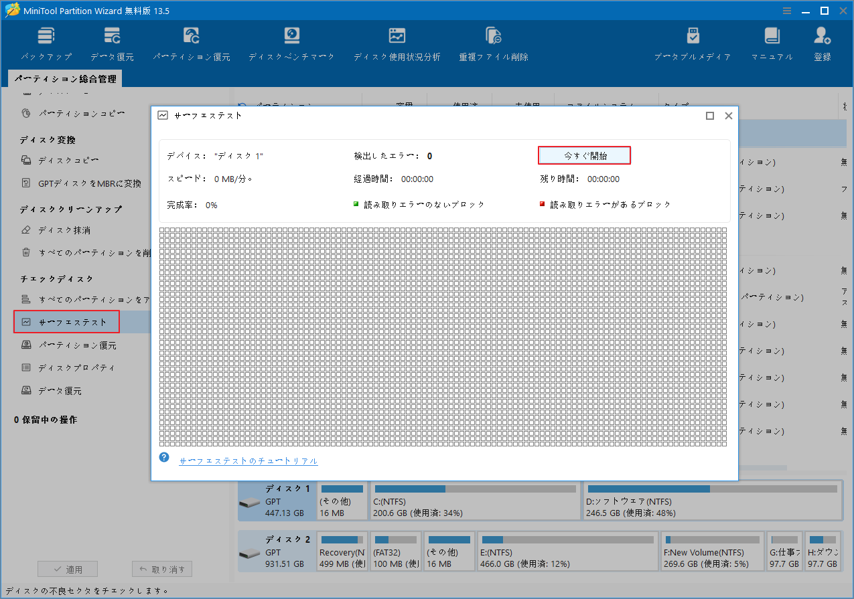Open 重複ファイル削除

[492, 41]
